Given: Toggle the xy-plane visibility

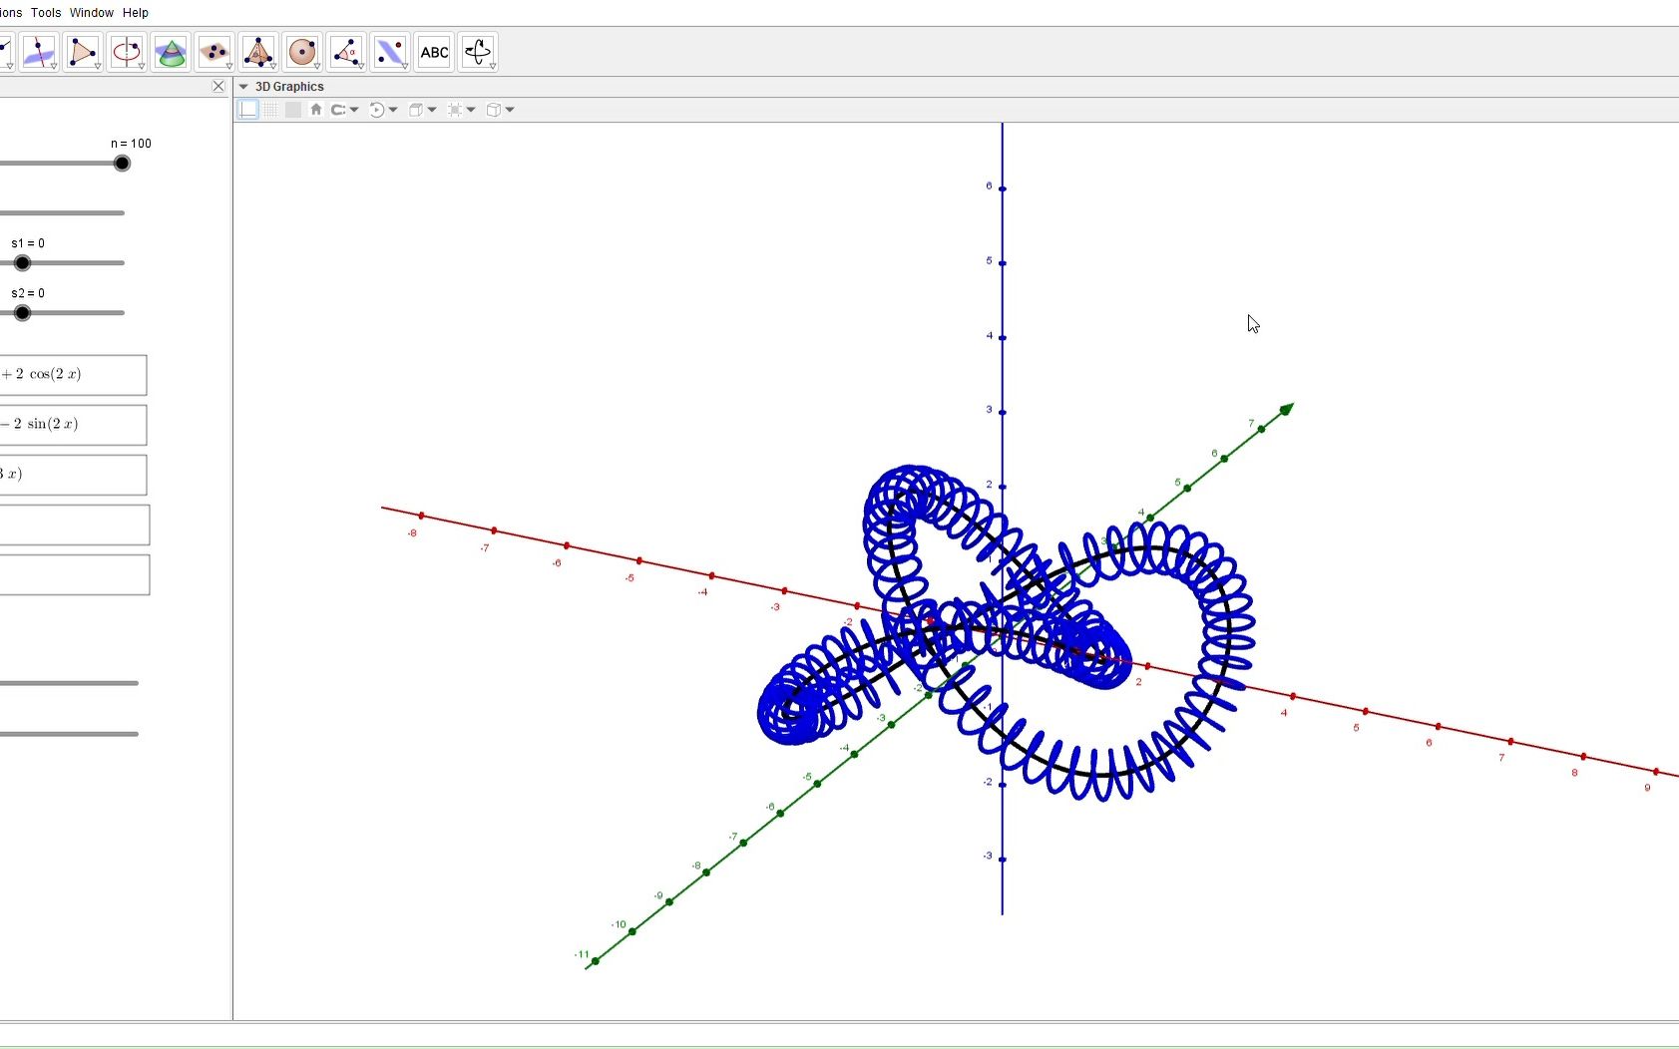Looking at the screenshot, I should point(292,110).
